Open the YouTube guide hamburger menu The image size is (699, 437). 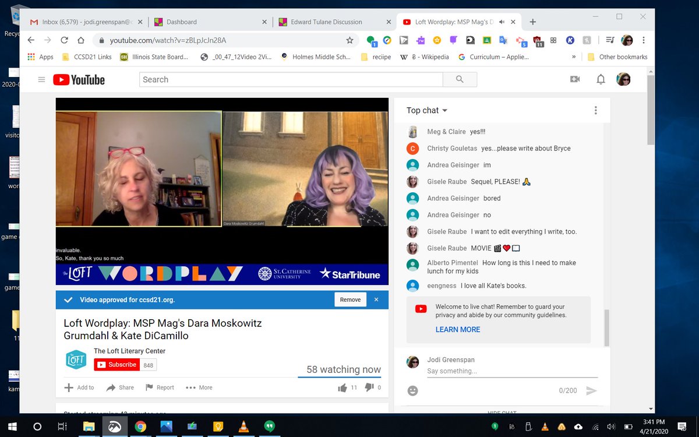pyautogui.click(x=41, y=80)
